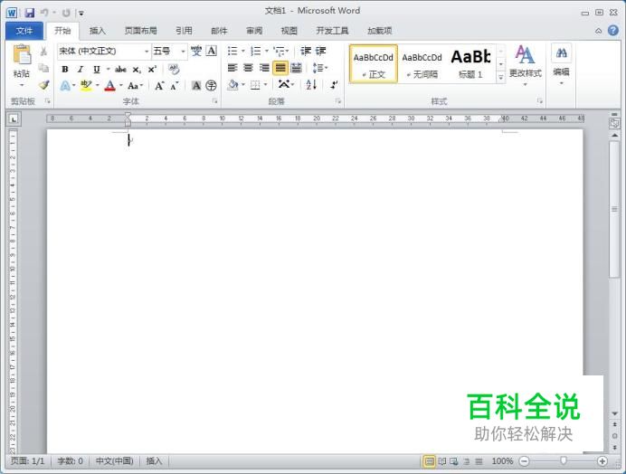This screenshot has width=626, height=474.
Task: Click the zoom slider handle
Action: (564, 461)
